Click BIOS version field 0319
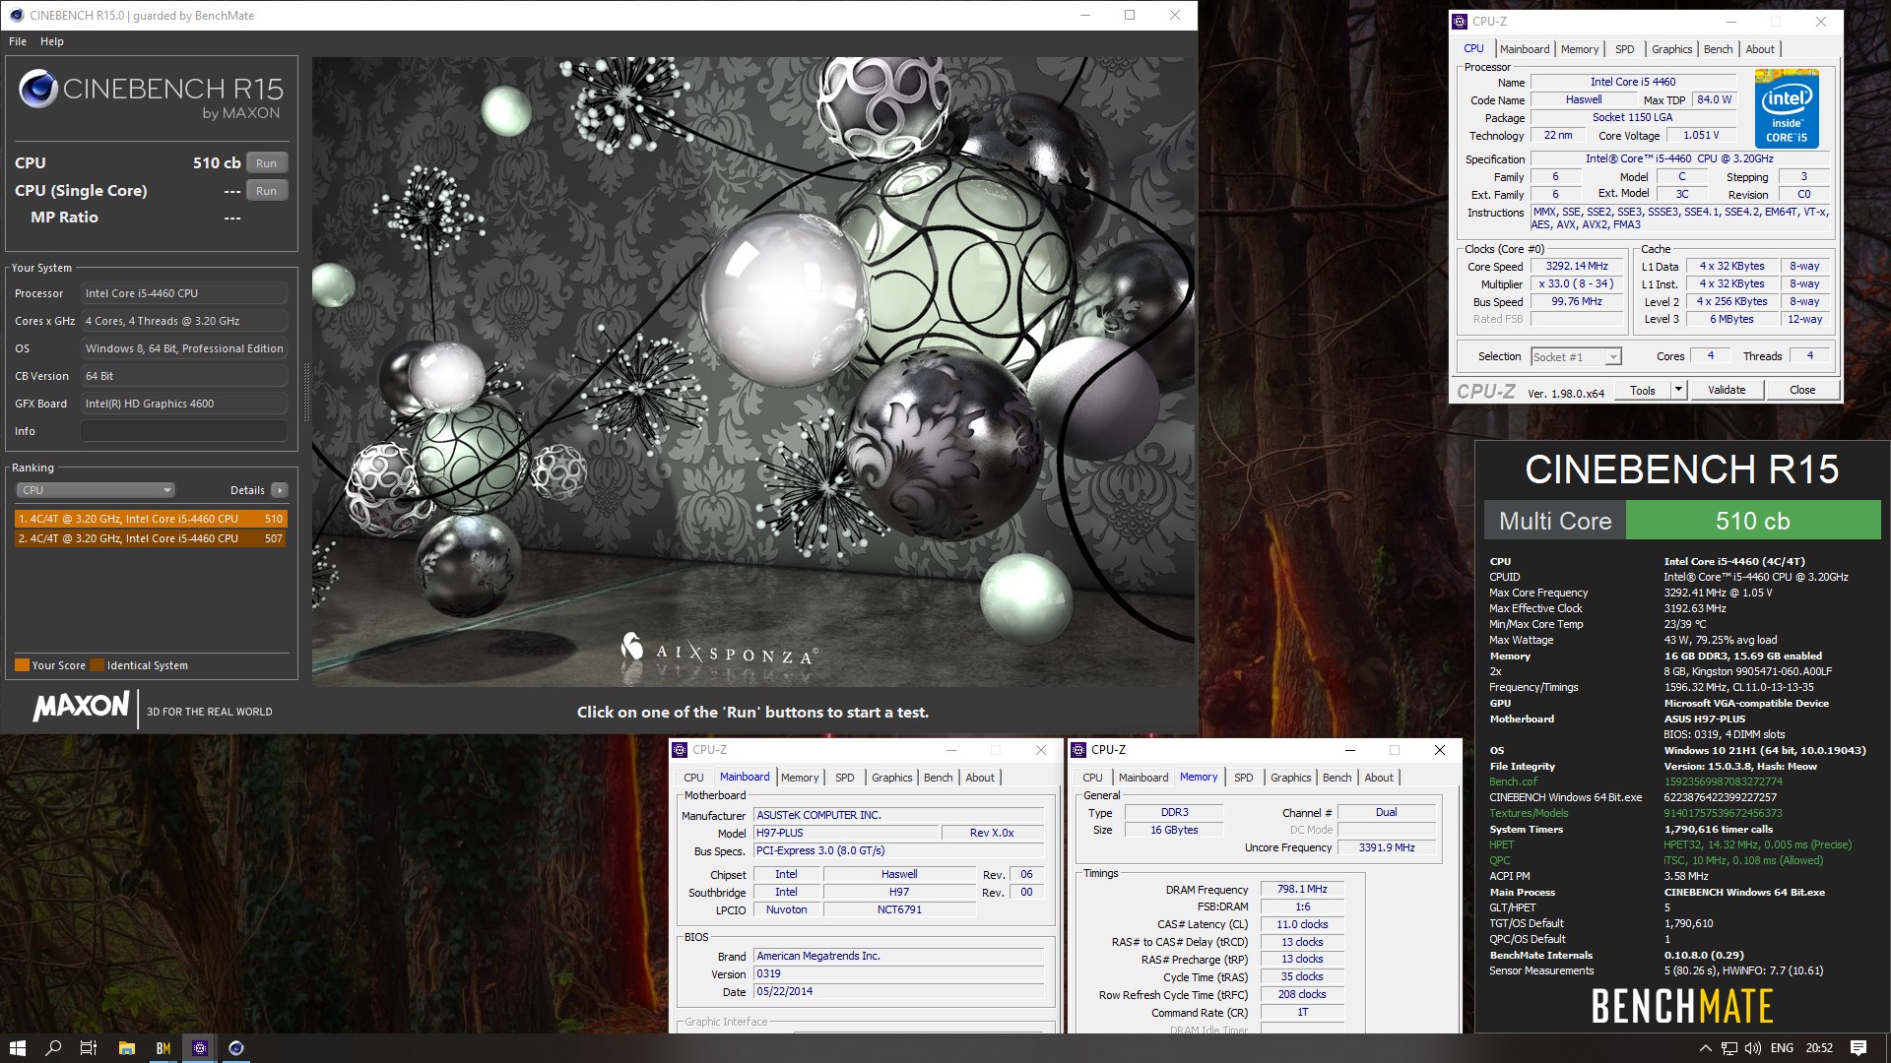Image resolution: width=1891 pixels, height=1063 pixels. (898, 974)
